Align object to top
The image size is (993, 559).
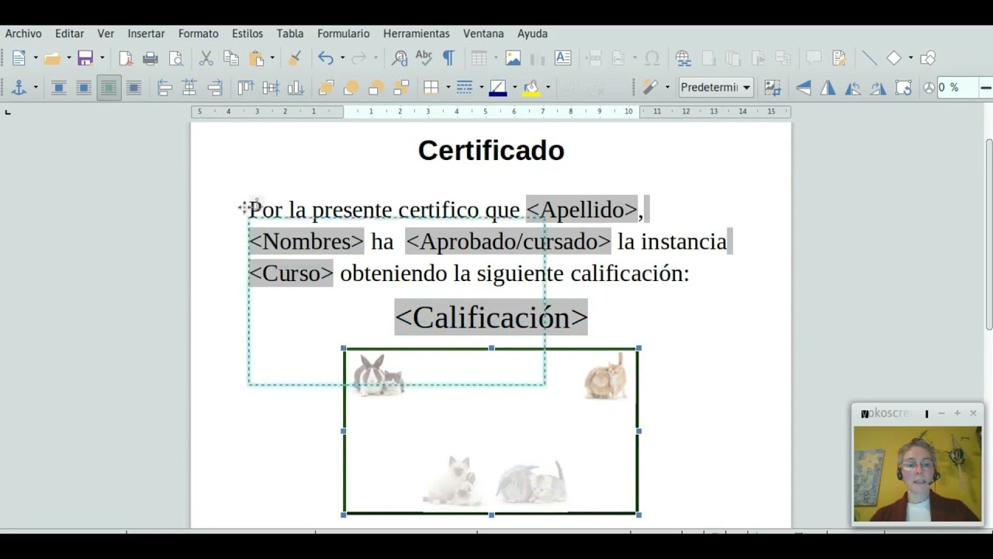245,88
